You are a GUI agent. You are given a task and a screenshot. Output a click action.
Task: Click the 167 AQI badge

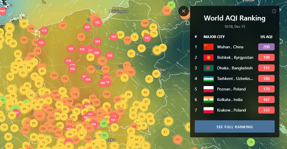266,100
